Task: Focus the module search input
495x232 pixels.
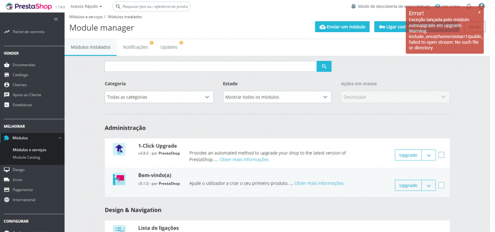Action: [x=210, y=66]
